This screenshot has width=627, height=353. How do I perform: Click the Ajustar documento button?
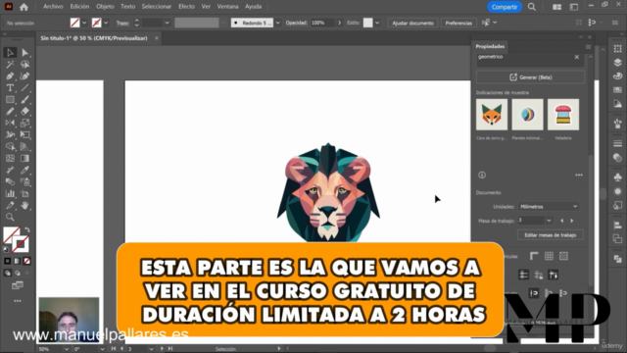coord(412,23)
